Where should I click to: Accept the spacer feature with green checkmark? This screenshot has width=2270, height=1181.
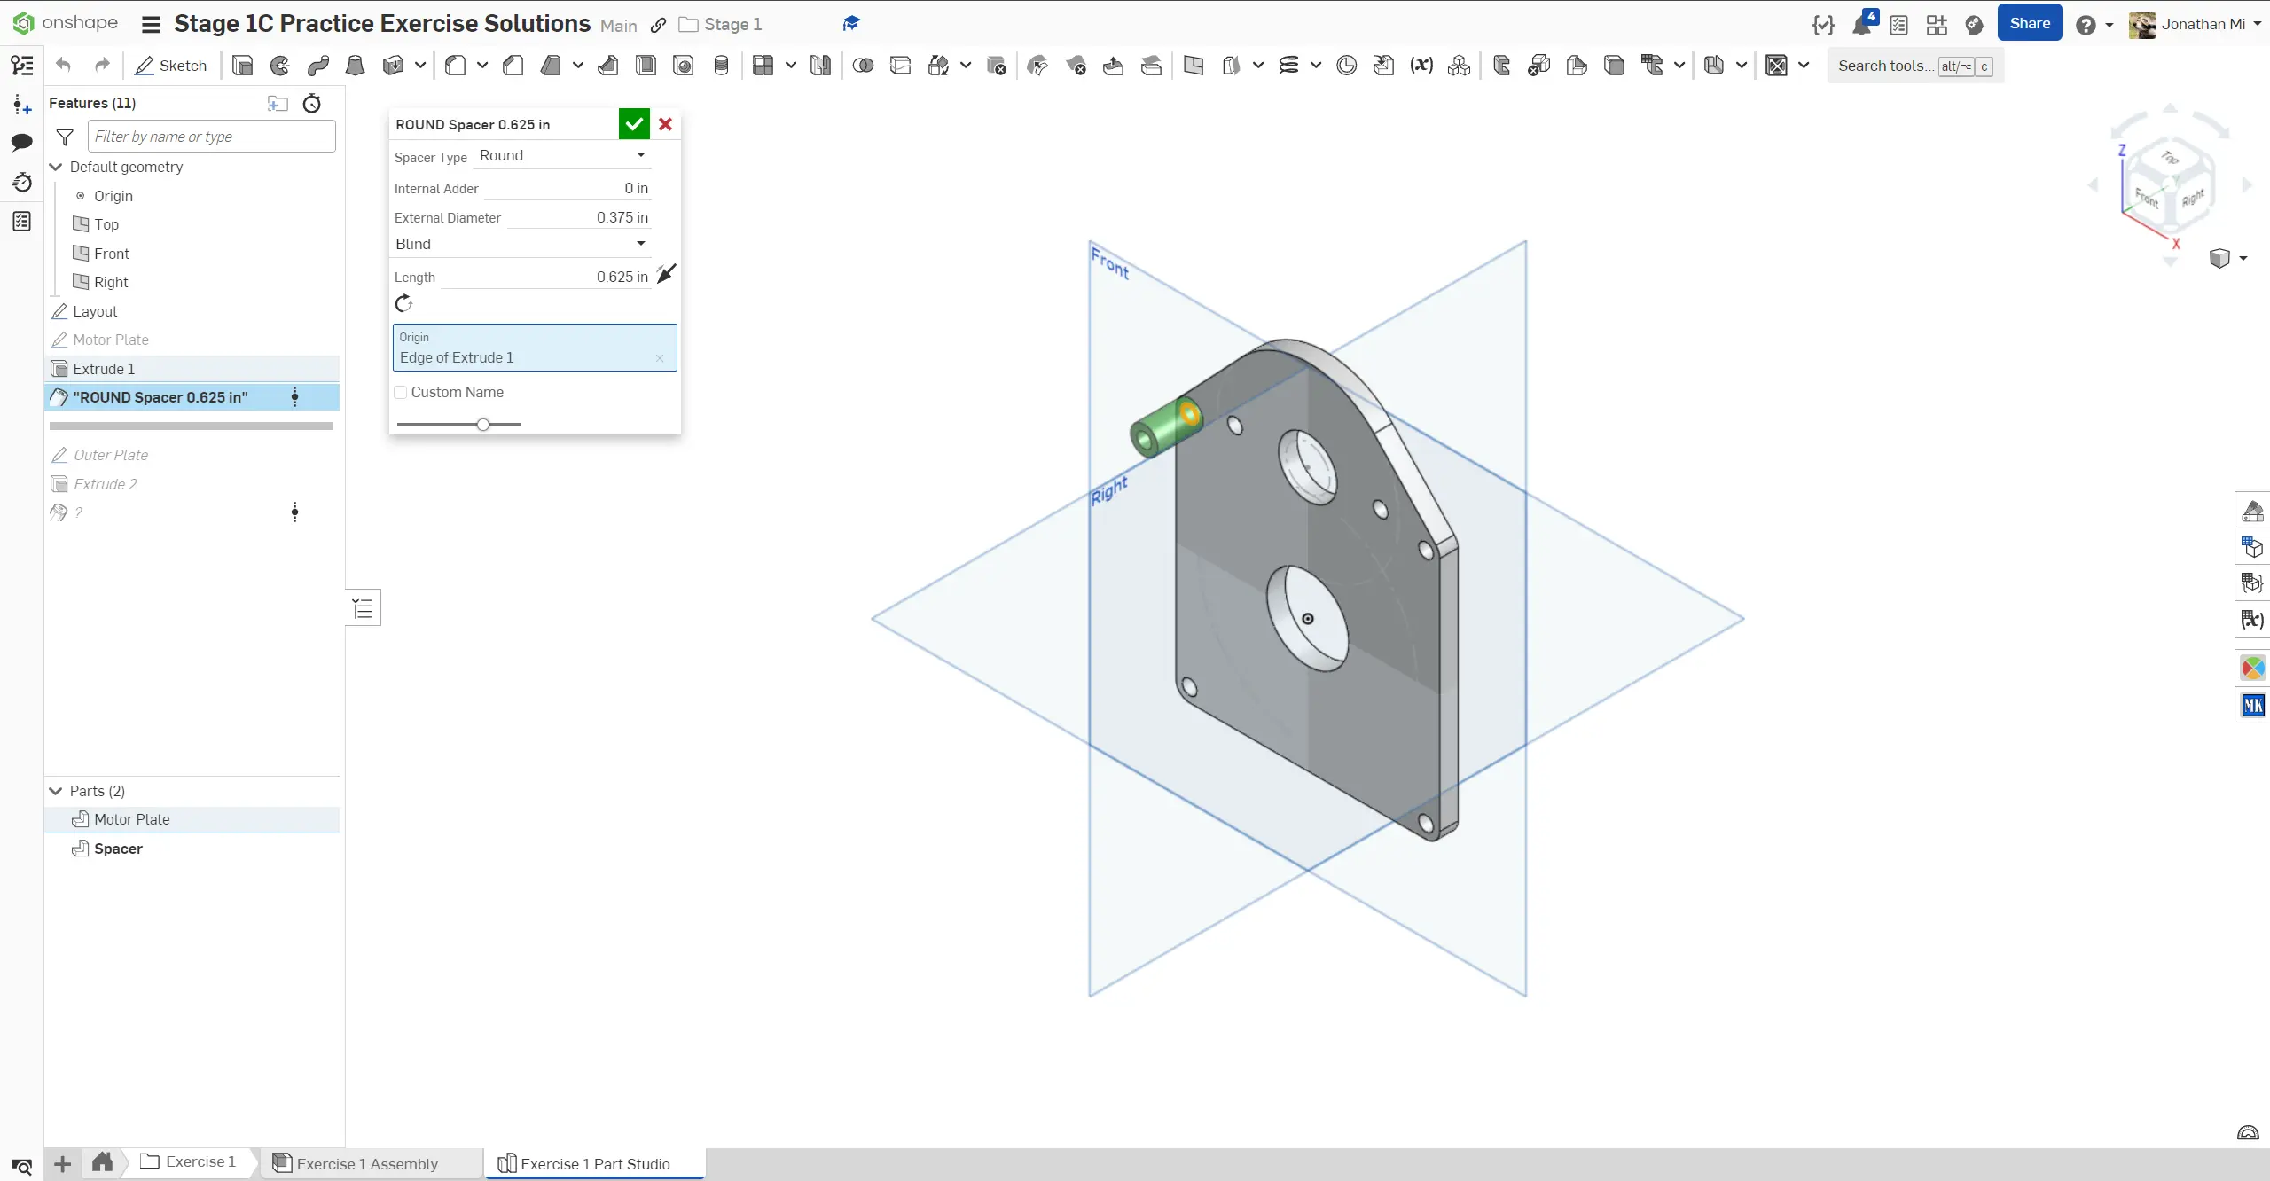tap(634, 124)
